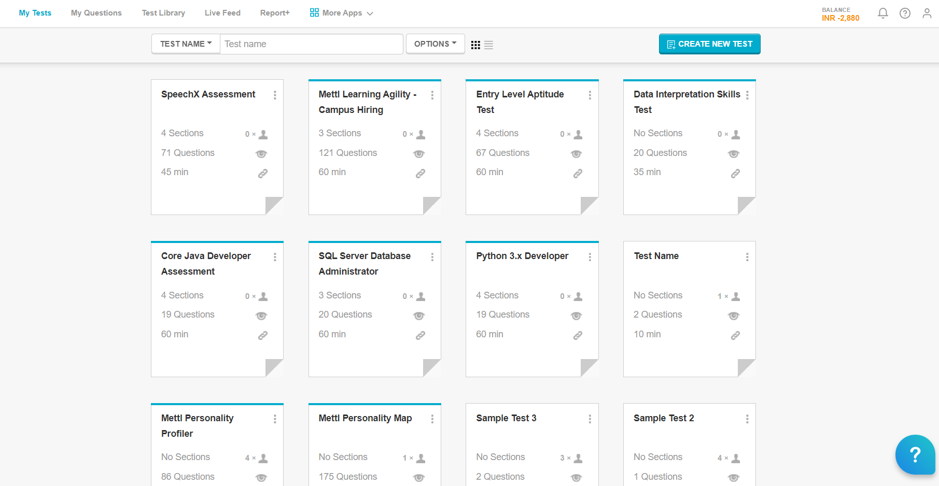Open candidates icon on Data Interpretation Skills Test
939x486 pixels.
point(735,135)
